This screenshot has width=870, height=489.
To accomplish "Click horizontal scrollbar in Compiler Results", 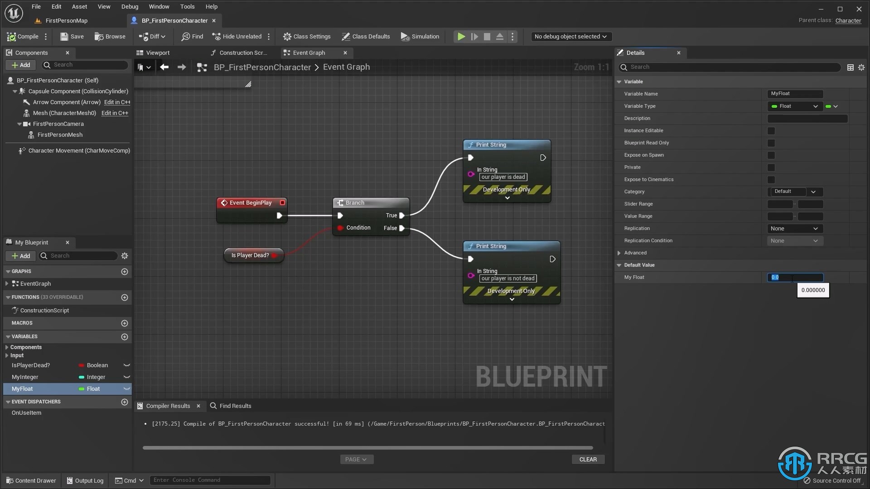I will 367,448.
